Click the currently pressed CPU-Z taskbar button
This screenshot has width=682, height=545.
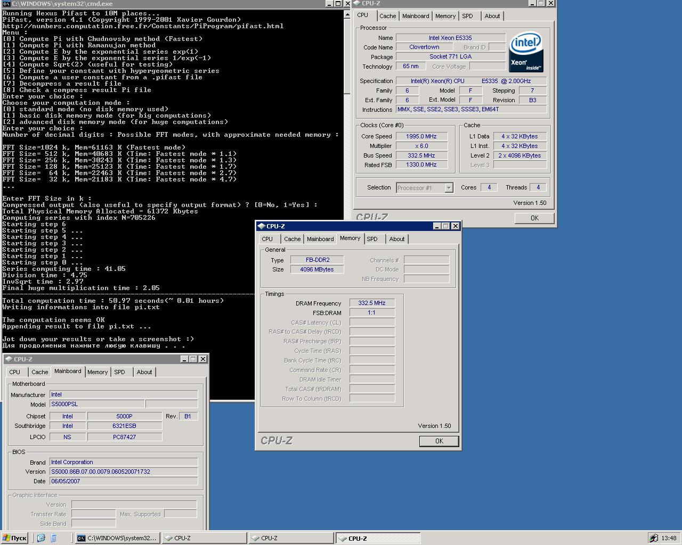click(x=377, y=538)
